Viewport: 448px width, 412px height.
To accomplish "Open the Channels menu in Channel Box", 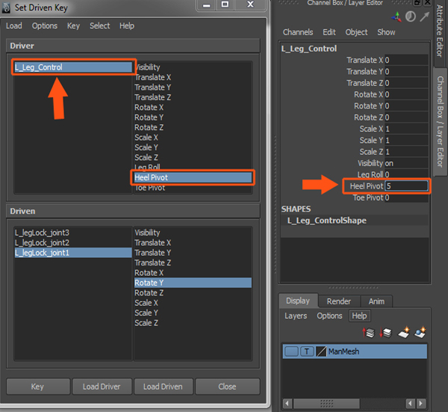I will pyautogui.click(x=298, y=32).
